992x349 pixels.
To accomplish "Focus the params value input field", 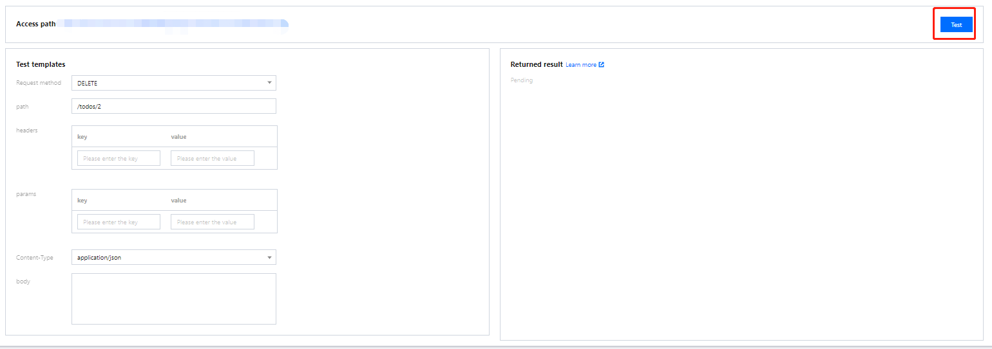I will [x=213, y=222].
